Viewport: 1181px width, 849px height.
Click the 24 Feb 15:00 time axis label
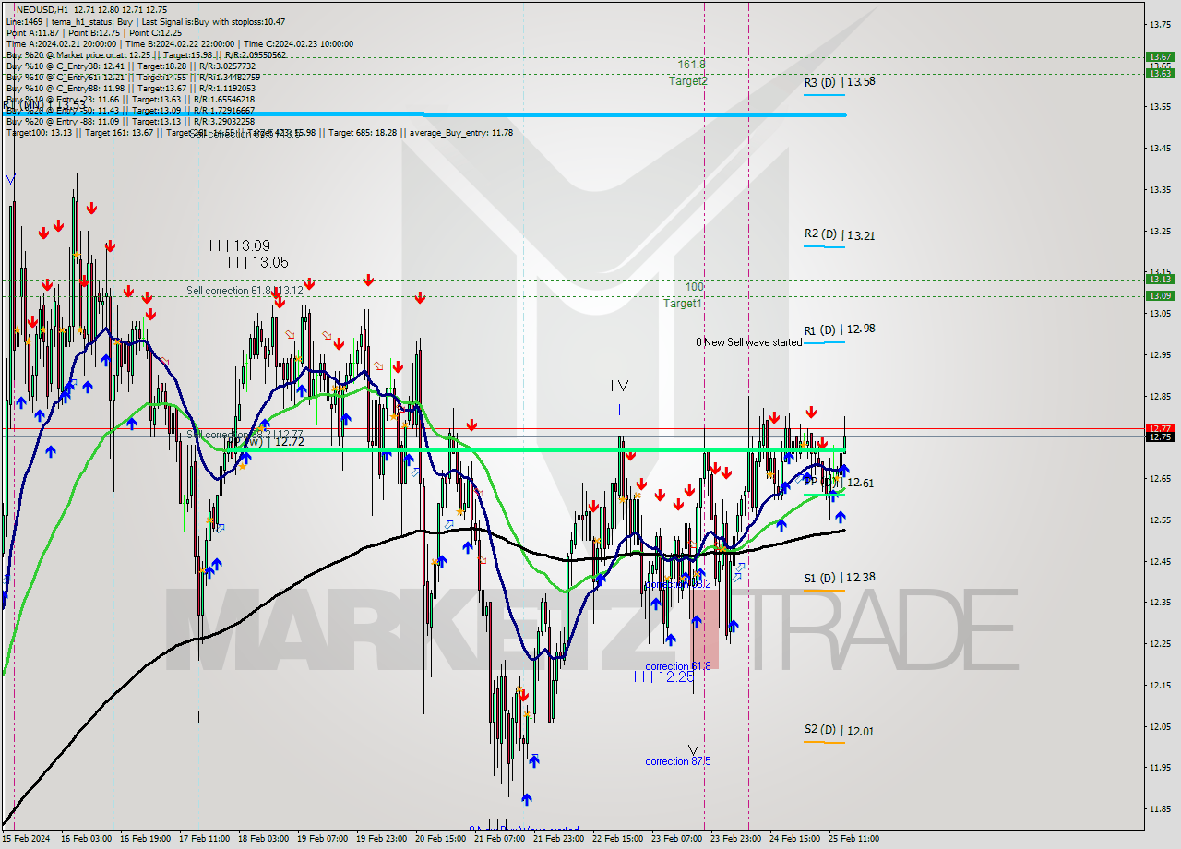795,839
